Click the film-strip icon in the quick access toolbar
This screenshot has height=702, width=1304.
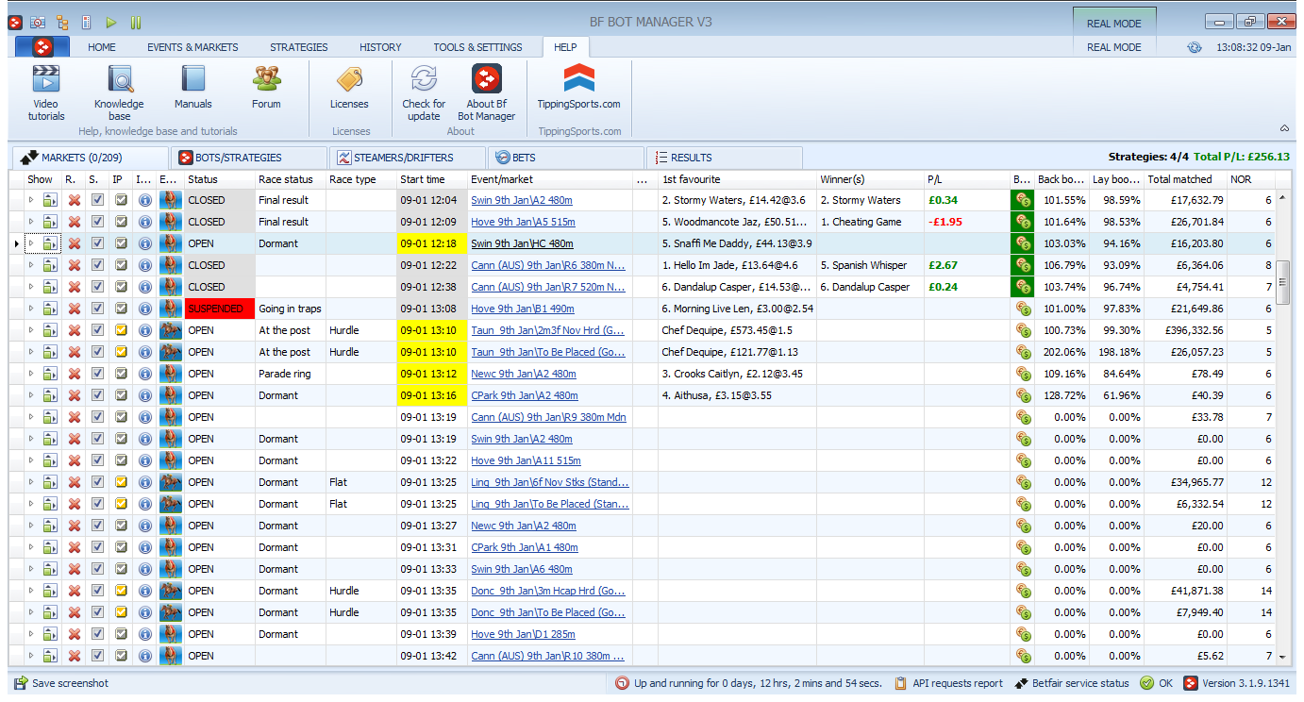(x=87, y=22)
